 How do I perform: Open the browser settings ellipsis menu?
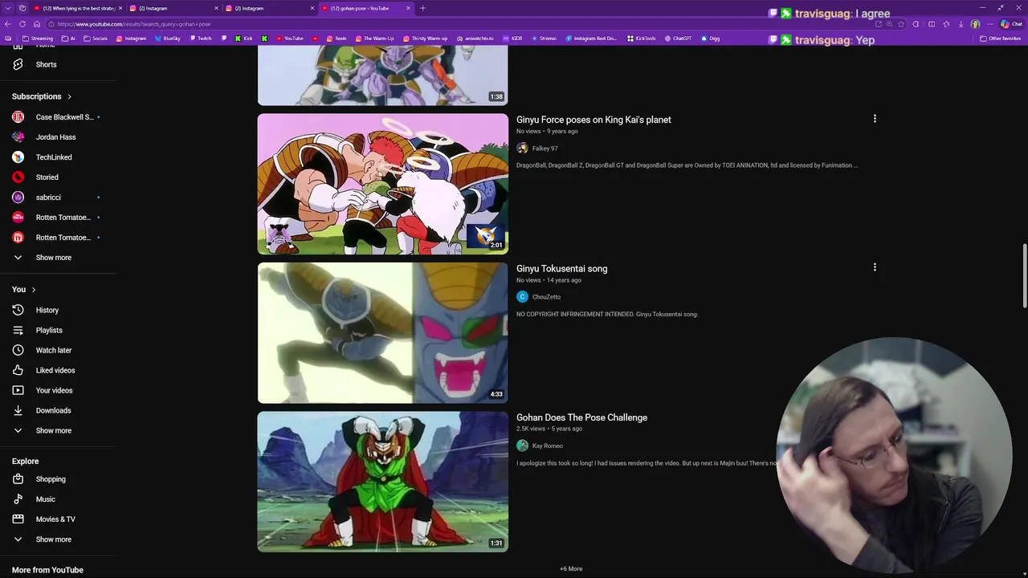(x=989, y=24)
